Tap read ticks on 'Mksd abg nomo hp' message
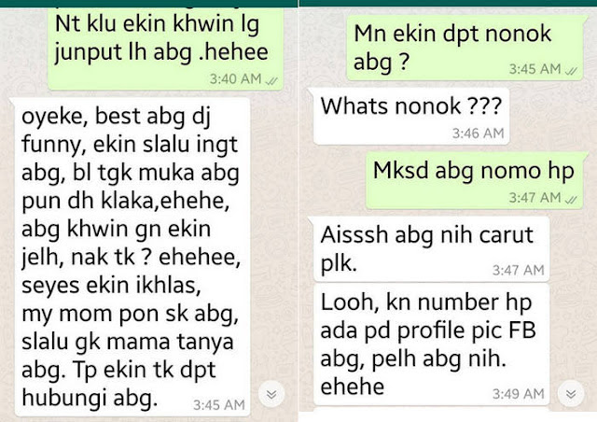 [571, 199]
